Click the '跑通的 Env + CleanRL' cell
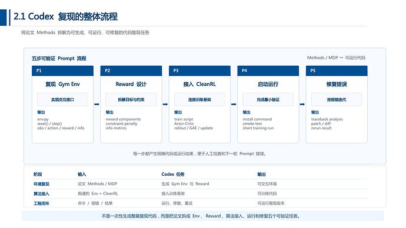Viewport: 406px width, 228px height. 98,193
